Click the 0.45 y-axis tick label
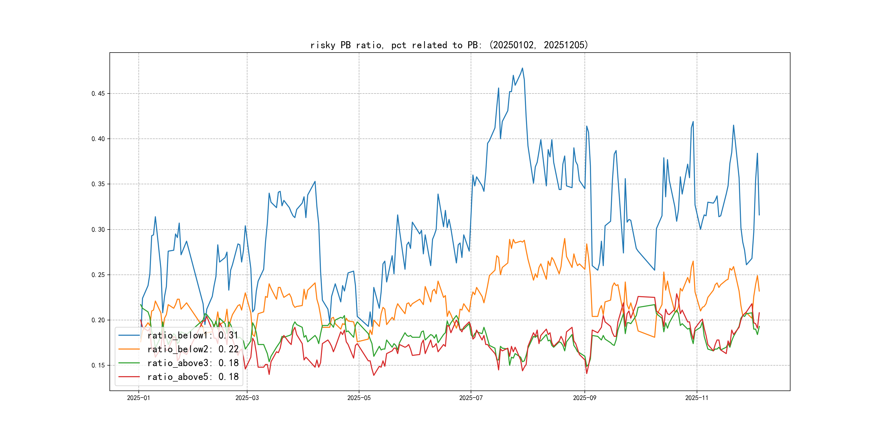The height and width of the screenshot is (439, 878). pos(98,94)
